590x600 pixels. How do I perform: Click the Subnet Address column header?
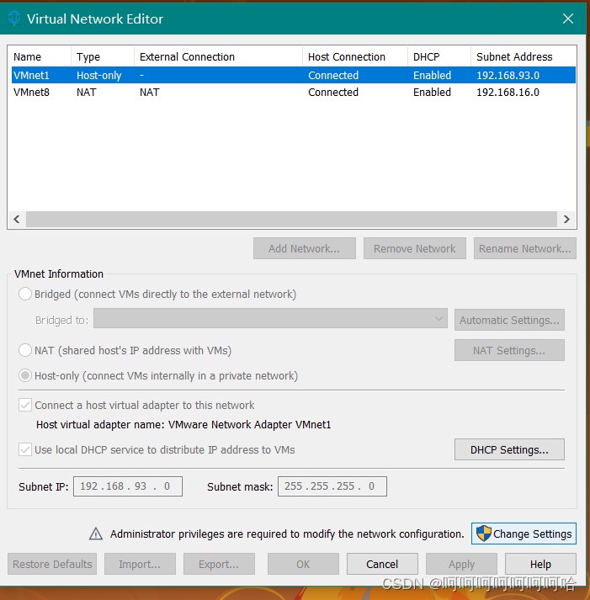click(x=523, y=56)
